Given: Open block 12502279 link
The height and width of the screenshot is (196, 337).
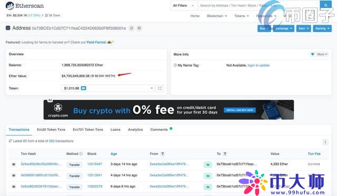Looking at the screenshot, I should coord(95,187).
